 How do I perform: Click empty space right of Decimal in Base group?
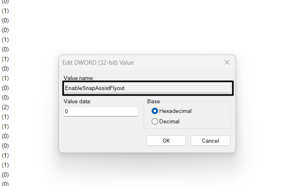206,121
